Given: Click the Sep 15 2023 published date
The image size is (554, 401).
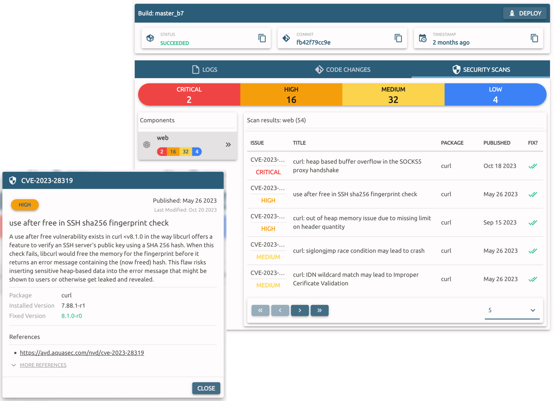Looking at the screenshot, I should tap(500, 223).
